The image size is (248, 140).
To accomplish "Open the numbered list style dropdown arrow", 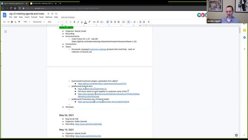I will tap(137, 22).
